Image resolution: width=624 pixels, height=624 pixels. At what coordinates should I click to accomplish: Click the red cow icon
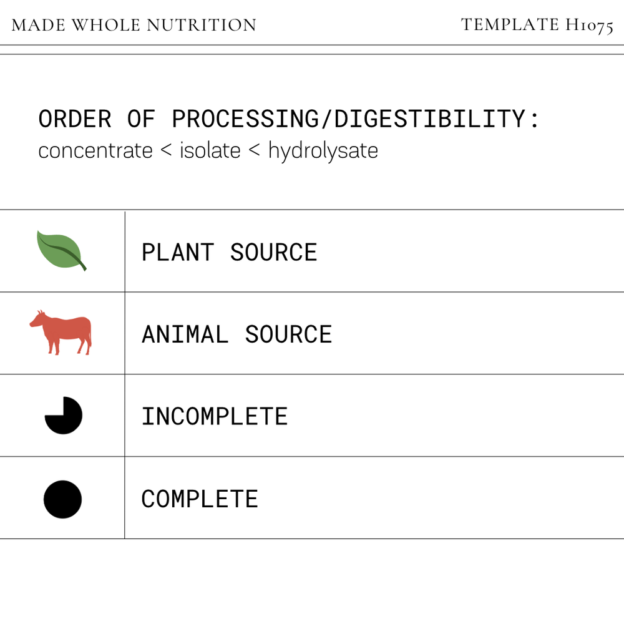click(61, 333)
